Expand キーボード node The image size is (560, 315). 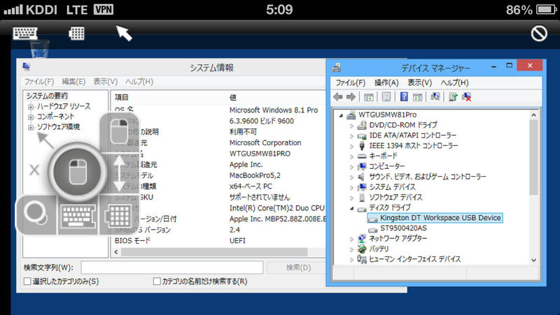pos(352,156)
